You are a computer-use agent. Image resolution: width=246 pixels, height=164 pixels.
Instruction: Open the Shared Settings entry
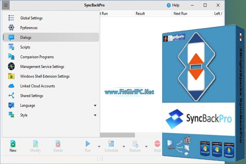[x=31, y=96]
